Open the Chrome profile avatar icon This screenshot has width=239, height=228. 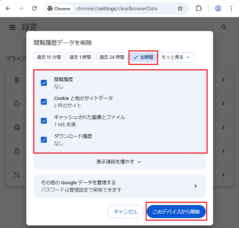click(218, 8)
